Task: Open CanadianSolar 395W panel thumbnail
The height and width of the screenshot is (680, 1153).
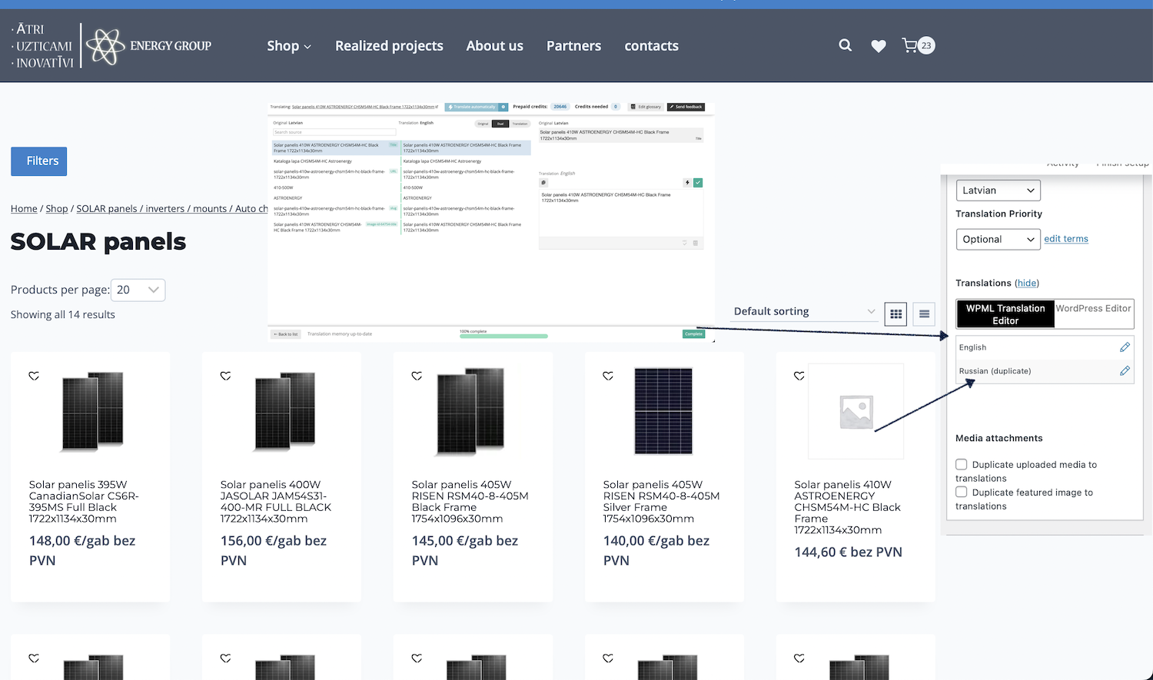Action: pos(92,410)
